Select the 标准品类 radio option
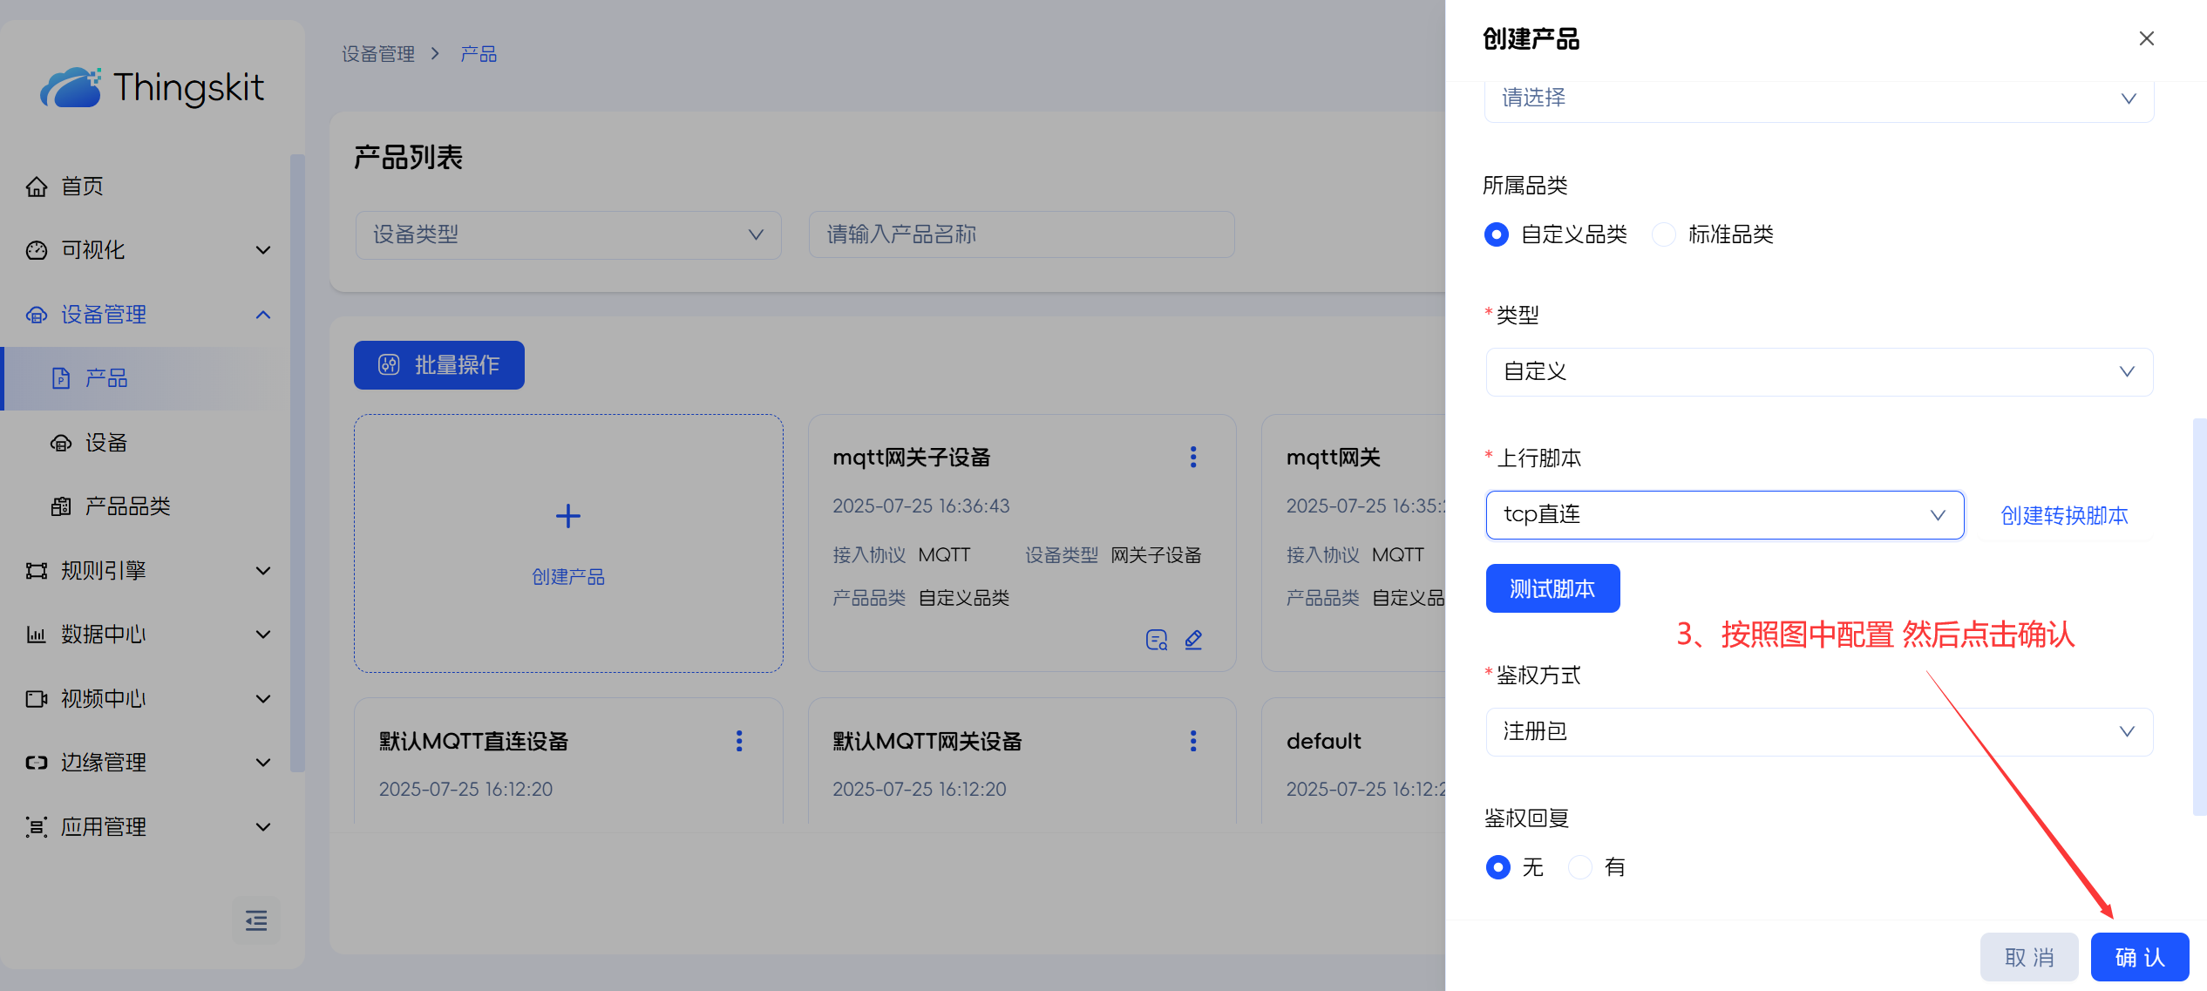 point(1664,234)
